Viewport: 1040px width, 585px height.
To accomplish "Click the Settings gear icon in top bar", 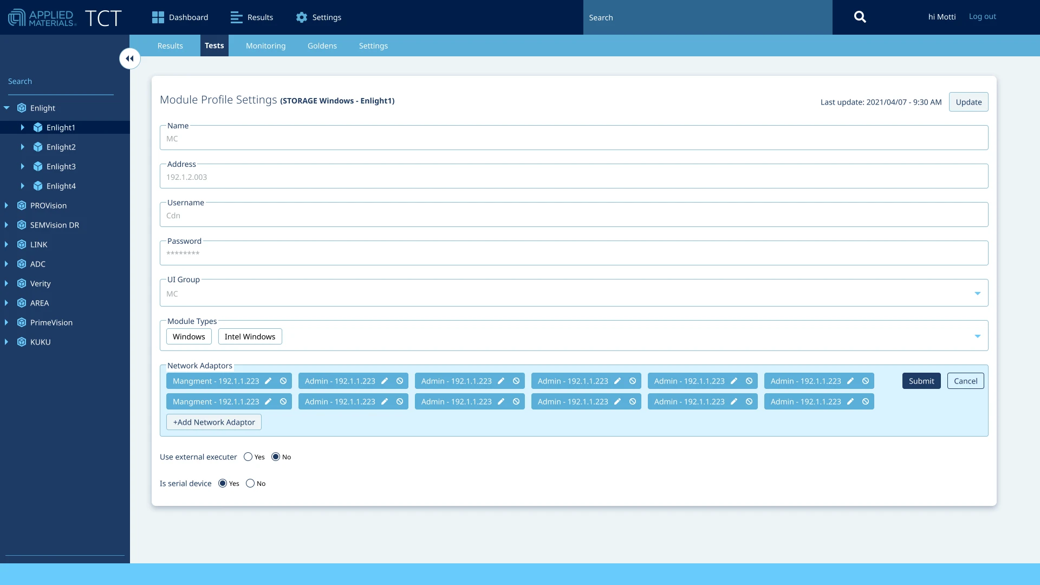I will (x=302, y=17).
